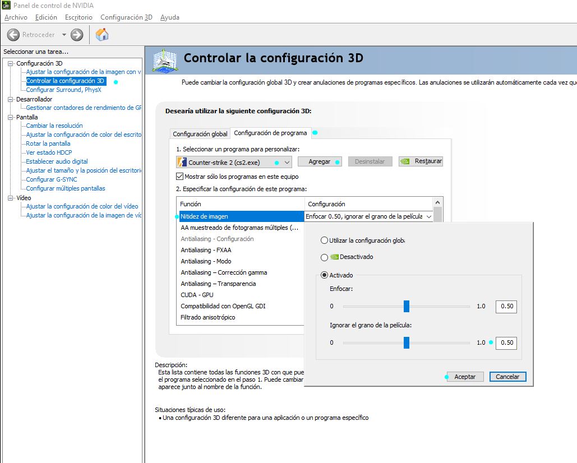This screenshot has height=463, width=577.
Task: Select the 'Nitidez de imagen' row
Action: point(241,216)
